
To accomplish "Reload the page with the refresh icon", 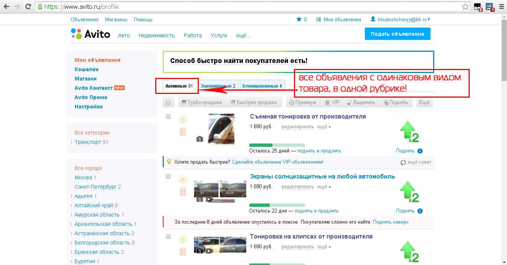I will pos(28,7).
